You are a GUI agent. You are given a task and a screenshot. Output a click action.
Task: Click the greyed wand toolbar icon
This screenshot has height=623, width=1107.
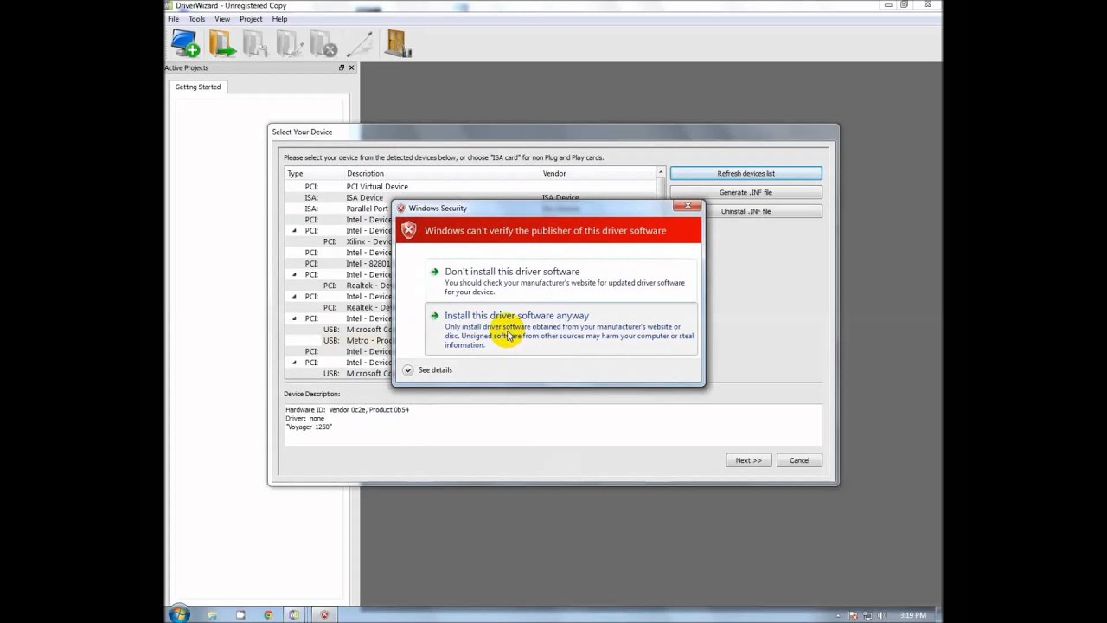tap(360, 43)
